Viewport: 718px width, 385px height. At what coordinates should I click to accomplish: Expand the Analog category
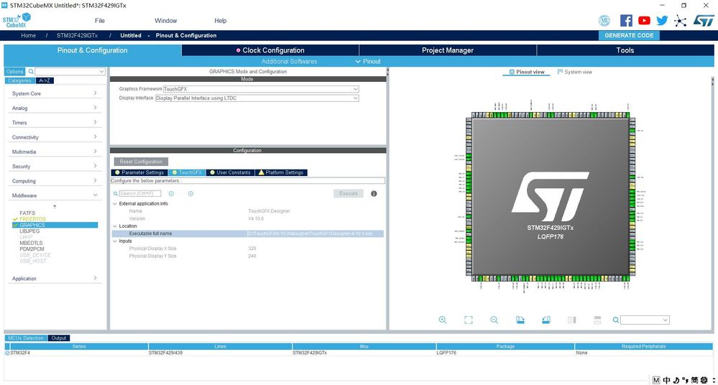54,108
